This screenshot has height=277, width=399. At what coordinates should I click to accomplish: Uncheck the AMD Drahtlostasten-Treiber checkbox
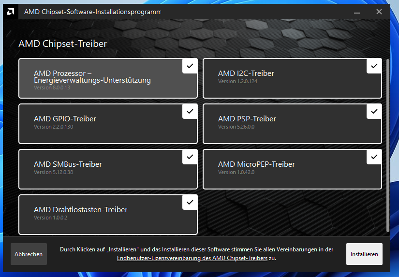(190, 203)
